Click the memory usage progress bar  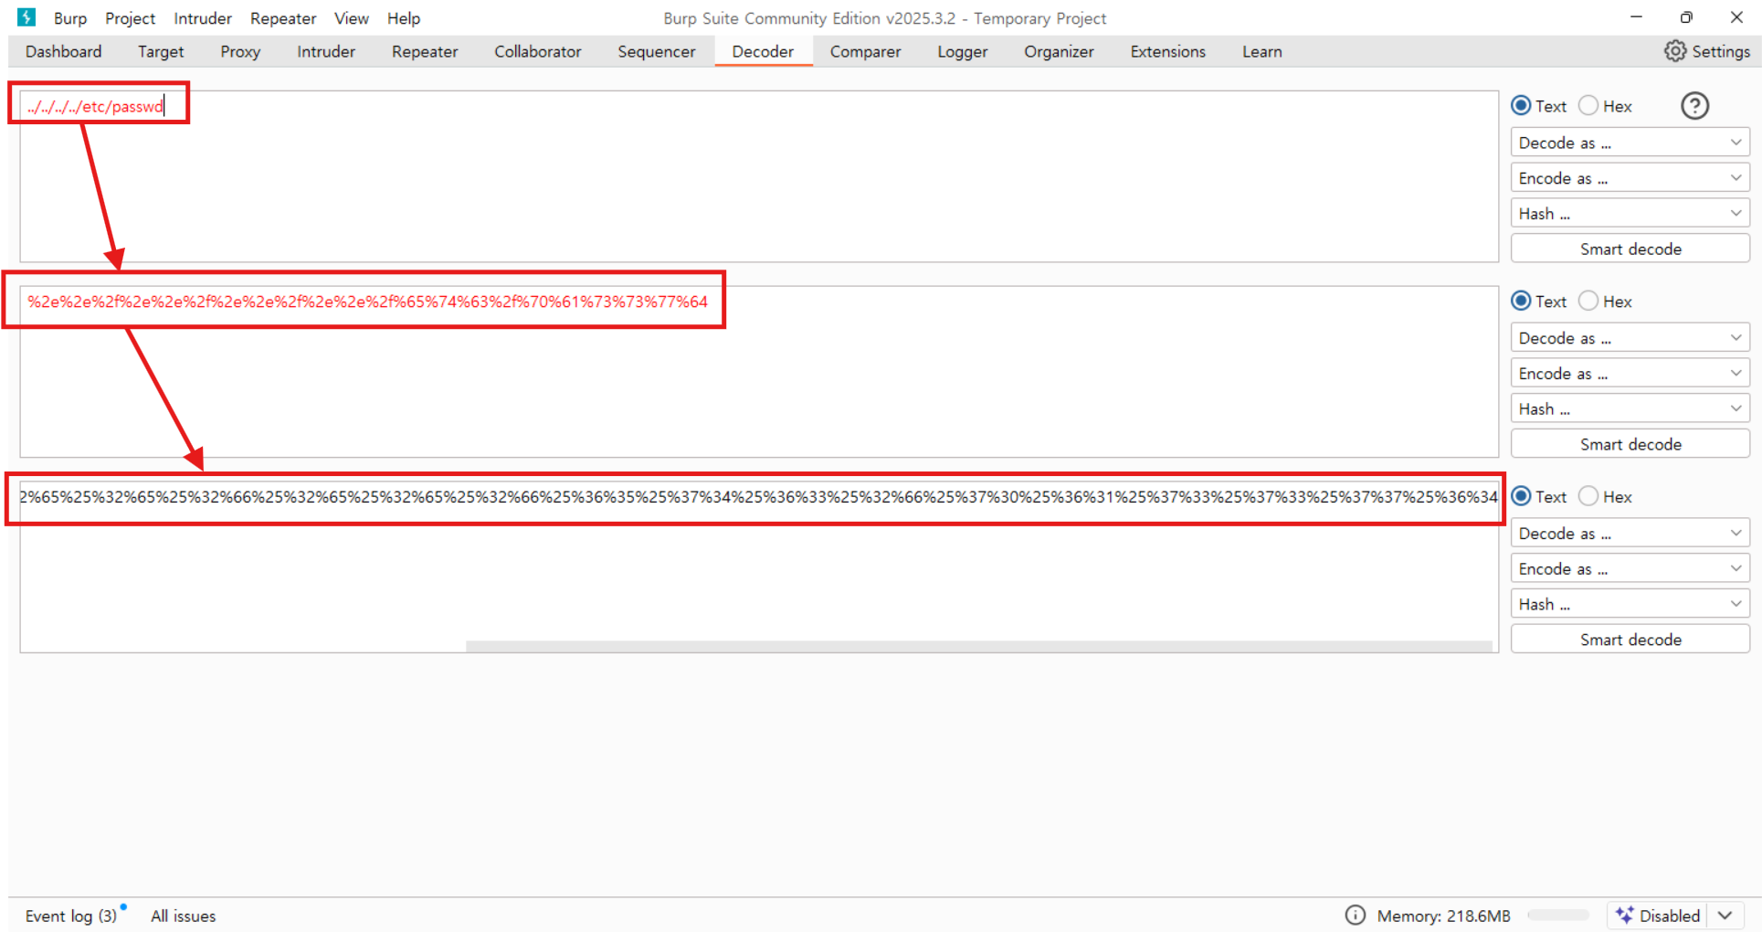(1558, 915)
